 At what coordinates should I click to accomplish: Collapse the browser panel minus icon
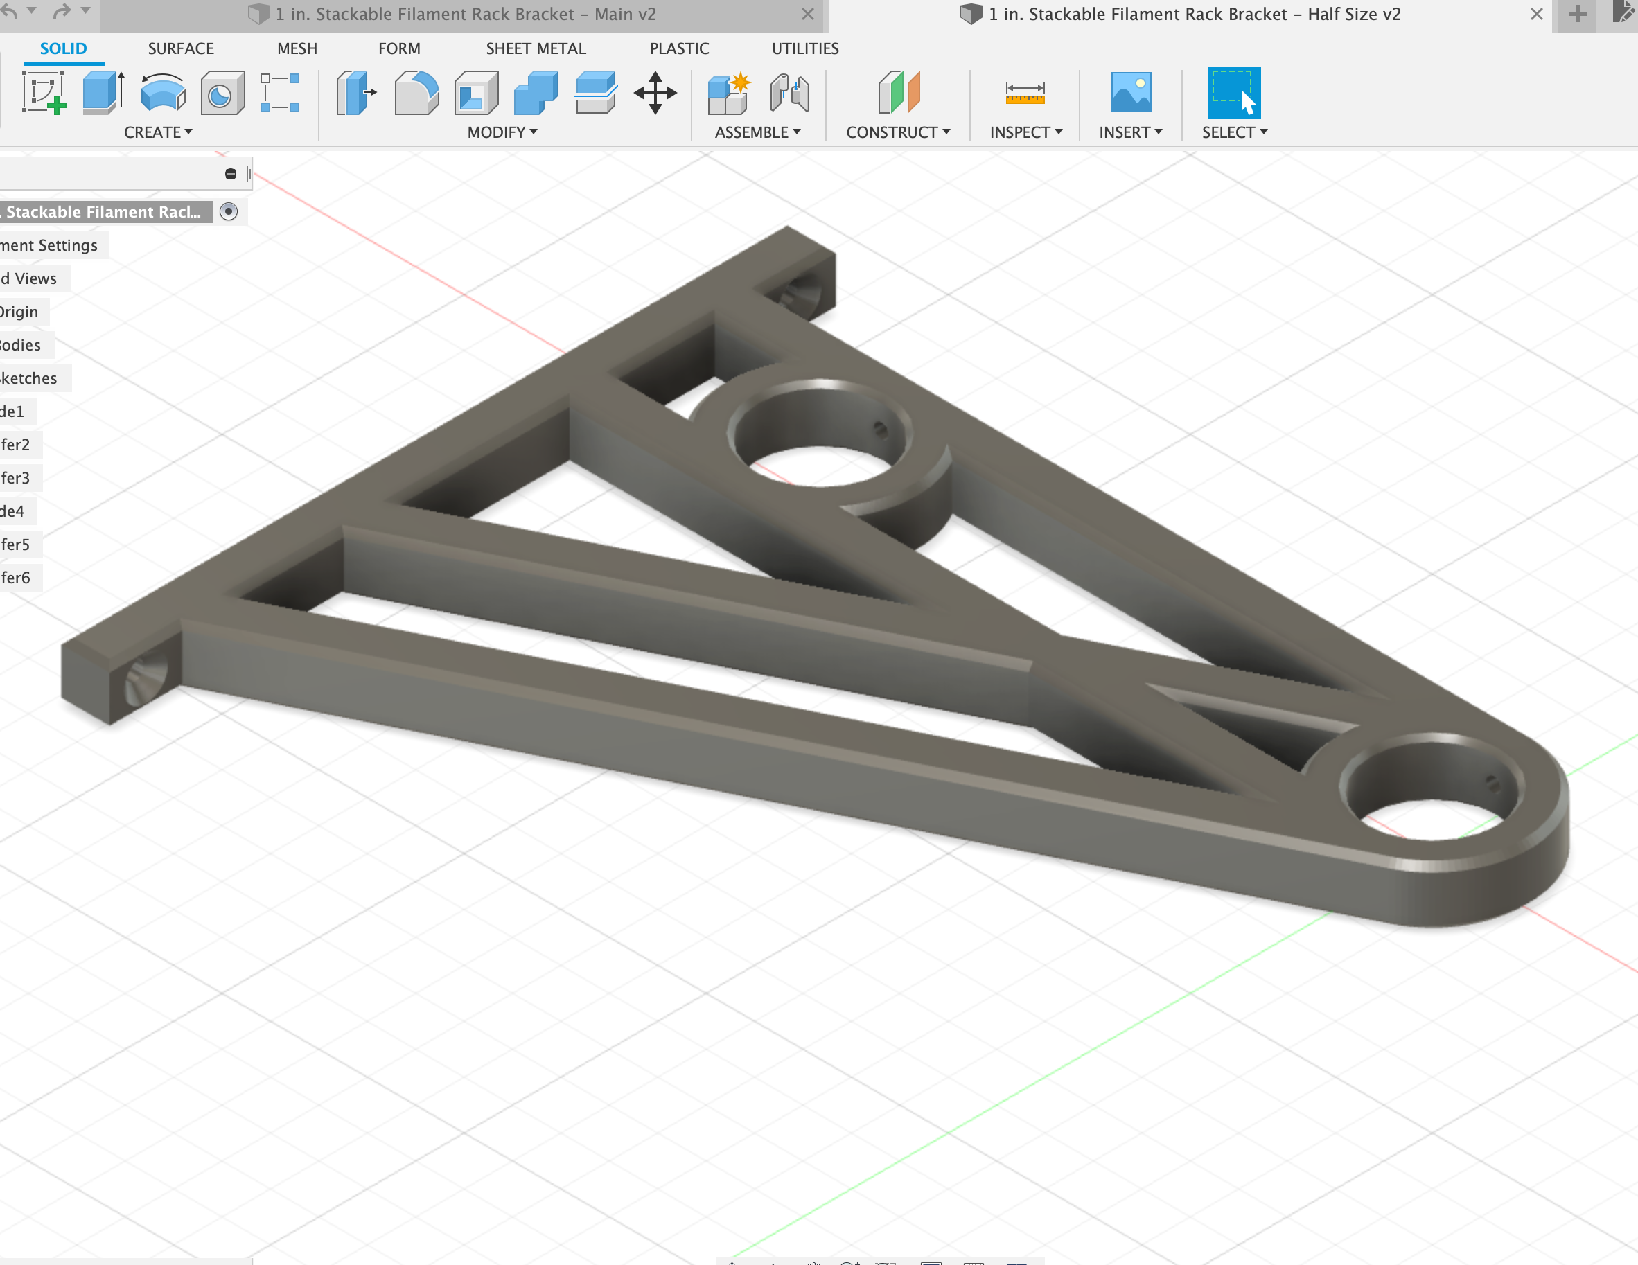point(231,174)
